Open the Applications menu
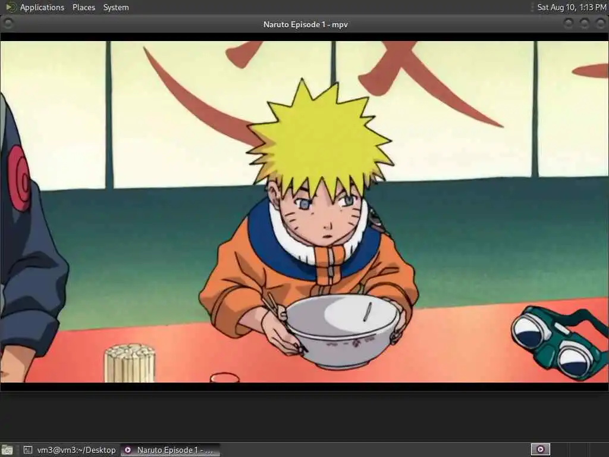Image resolution: width=609 pixels, height=457 pixels. pyautogui.click(x=42, y=7)
